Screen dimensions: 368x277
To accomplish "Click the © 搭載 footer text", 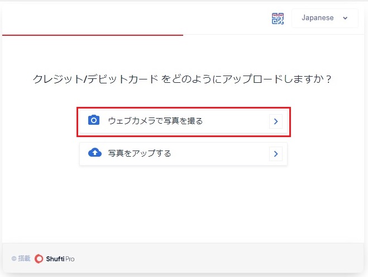I will pyautogui.click(x=21, y=259).
